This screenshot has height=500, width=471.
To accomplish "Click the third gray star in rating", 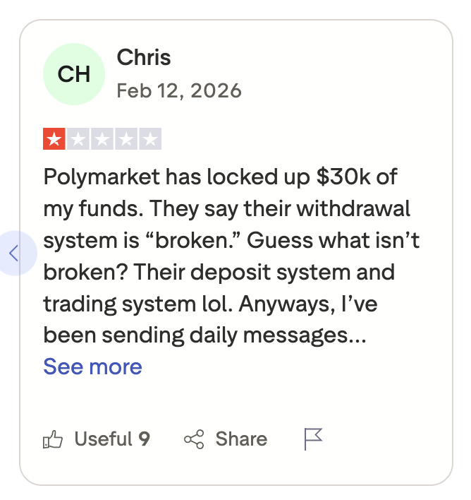I will point(102,139).
